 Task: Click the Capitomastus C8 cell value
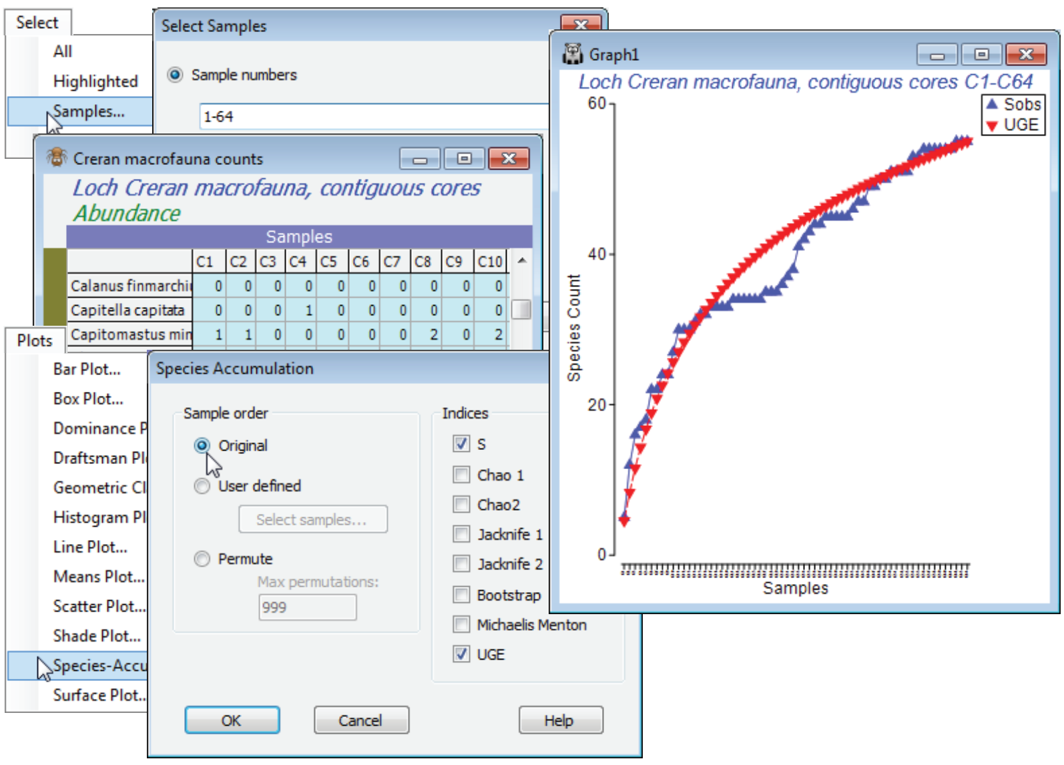[x=427, y=334]
